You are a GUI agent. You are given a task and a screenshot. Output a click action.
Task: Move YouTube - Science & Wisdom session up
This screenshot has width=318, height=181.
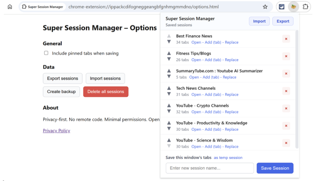point(169,140)
